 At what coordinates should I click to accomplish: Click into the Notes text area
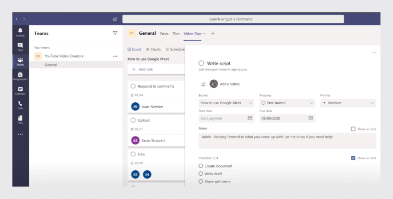pos(287,141)
